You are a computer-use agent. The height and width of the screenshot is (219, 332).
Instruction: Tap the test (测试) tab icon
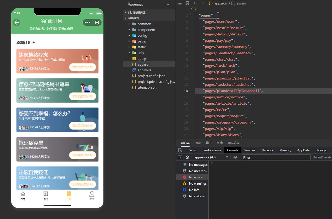pyautogui.click(x=46, y=194)
